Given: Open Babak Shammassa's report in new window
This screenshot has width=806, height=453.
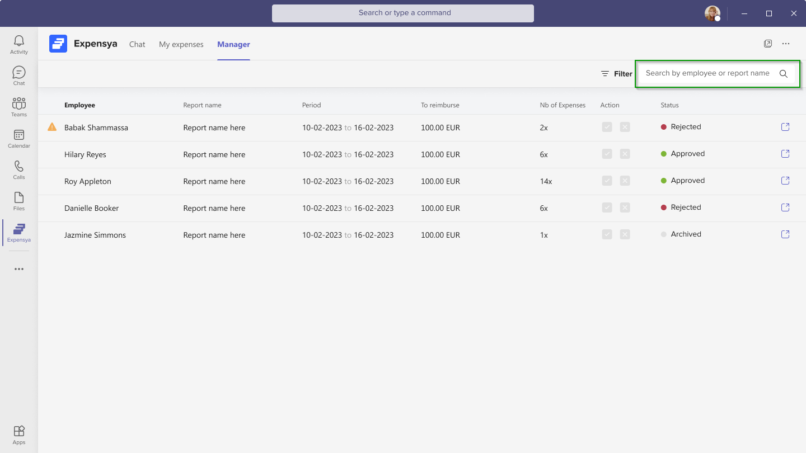Looking at the screenshot, I should (785, 127).
